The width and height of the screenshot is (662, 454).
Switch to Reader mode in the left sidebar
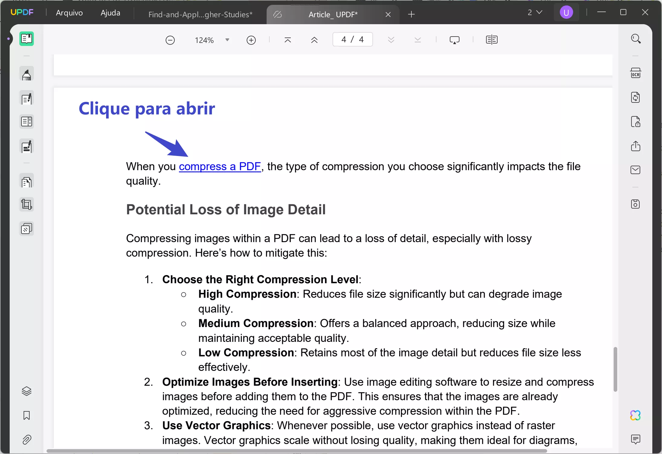pyautogui.click(x=27, y=39)
